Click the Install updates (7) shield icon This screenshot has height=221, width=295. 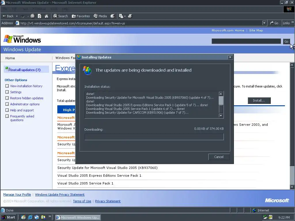7,69
